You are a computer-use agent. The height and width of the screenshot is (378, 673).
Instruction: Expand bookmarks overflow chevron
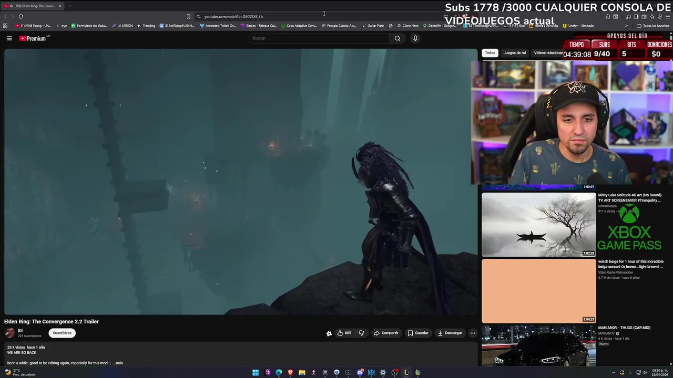626,26
